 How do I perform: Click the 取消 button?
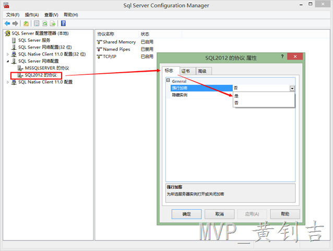coord(219,214)
